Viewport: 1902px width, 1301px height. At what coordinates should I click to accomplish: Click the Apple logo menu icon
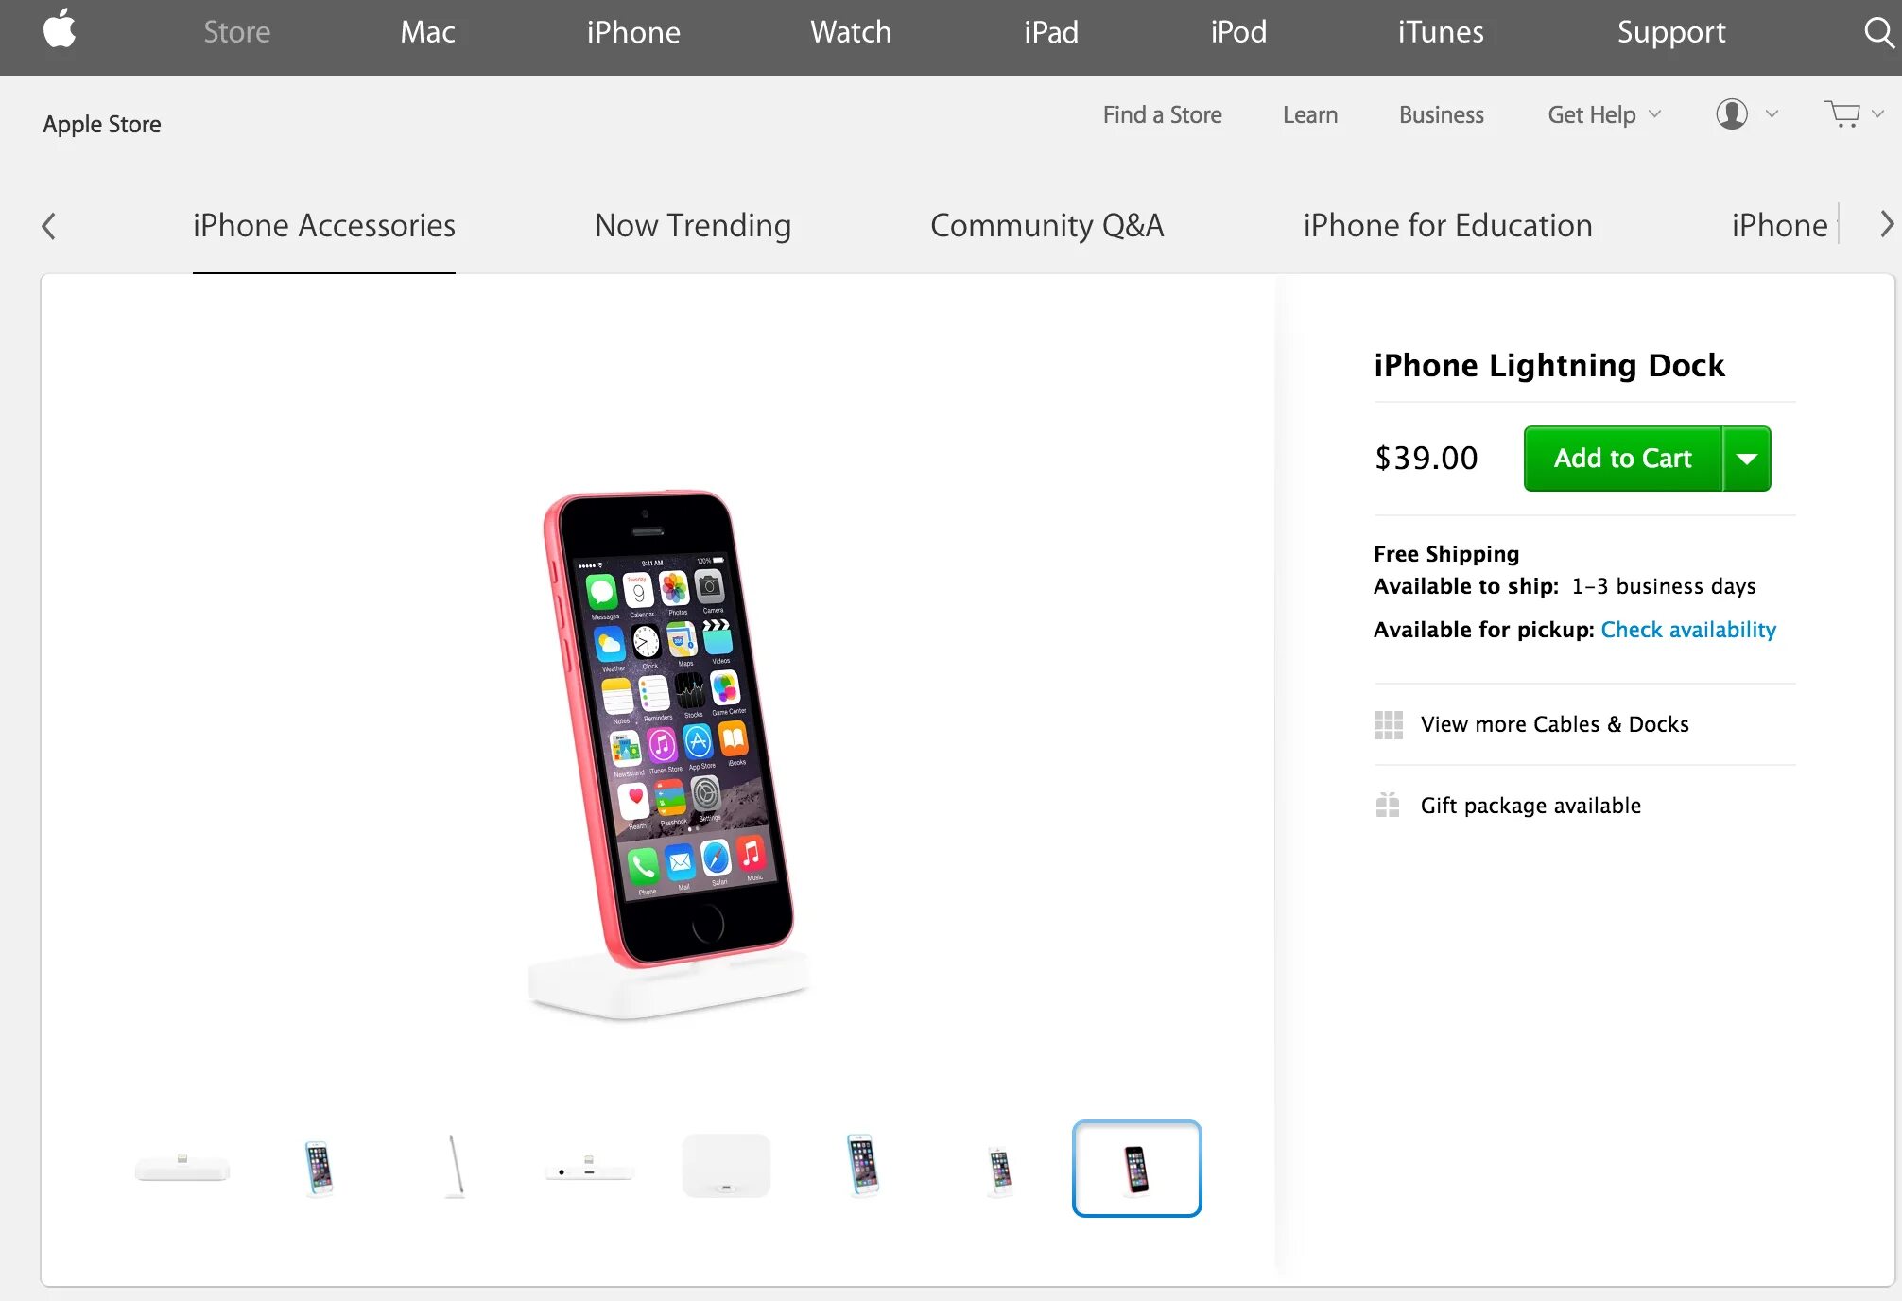point(57,32)
